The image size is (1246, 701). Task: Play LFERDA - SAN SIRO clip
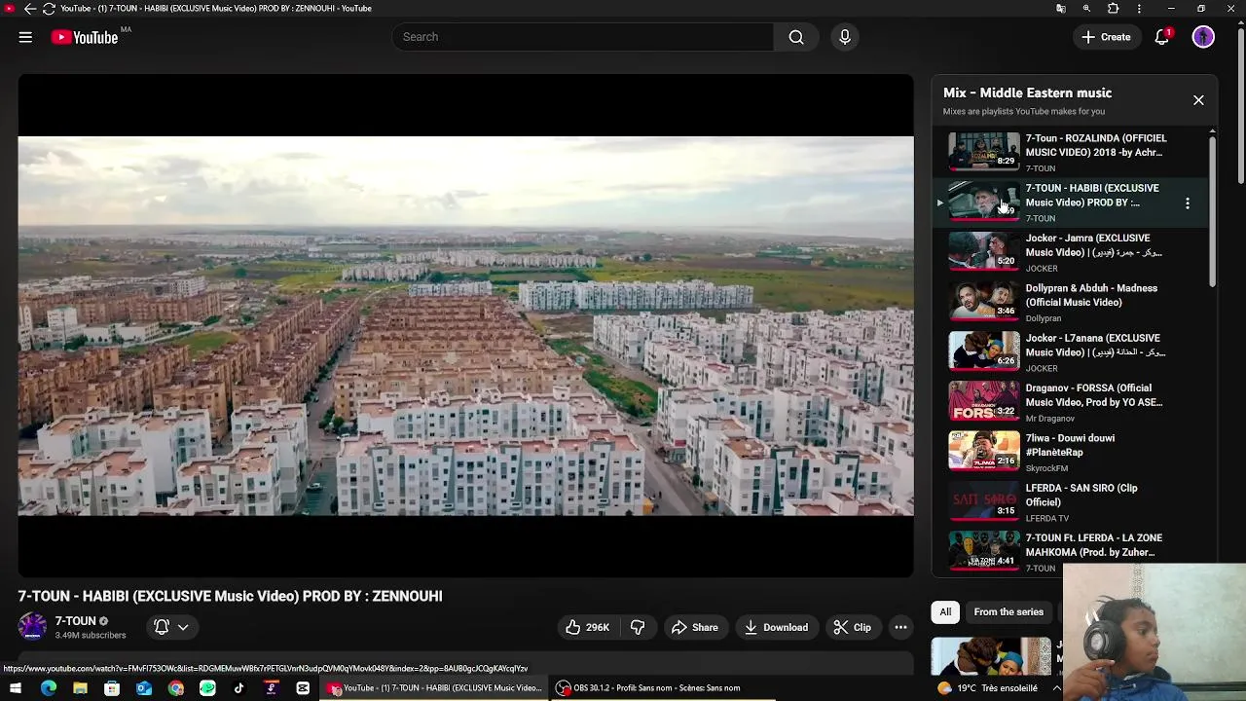pos(1069,502)
